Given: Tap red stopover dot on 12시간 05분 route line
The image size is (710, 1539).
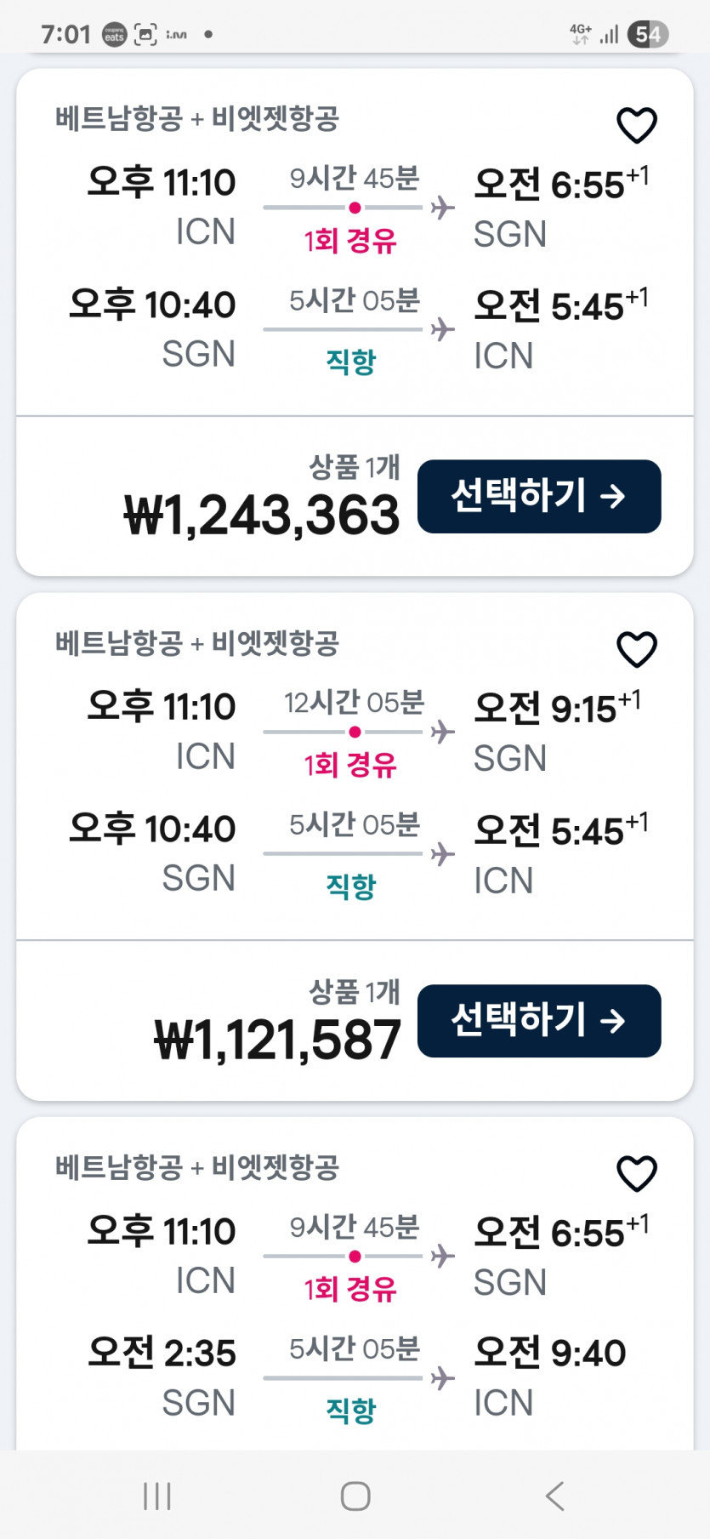Looking at the screenshot, I should [355, 732].
